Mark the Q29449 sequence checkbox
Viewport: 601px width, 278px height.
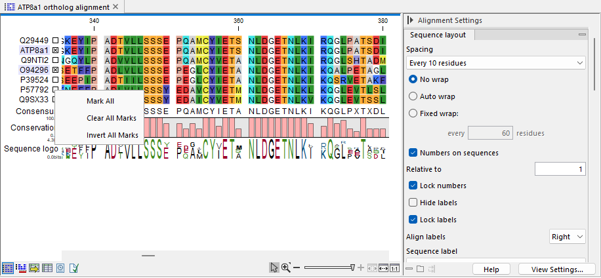[56, 40]
